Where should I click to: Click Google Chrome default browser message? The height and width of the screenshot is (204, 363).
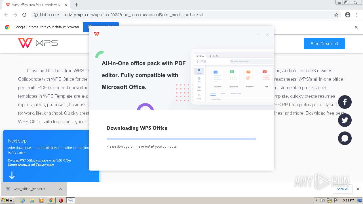point(47,27)
